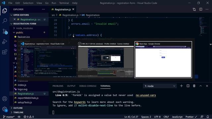Viewport: 212px width, 119px height.
Task: Click JavaScript language mode selector
Action: coord(177,117)
